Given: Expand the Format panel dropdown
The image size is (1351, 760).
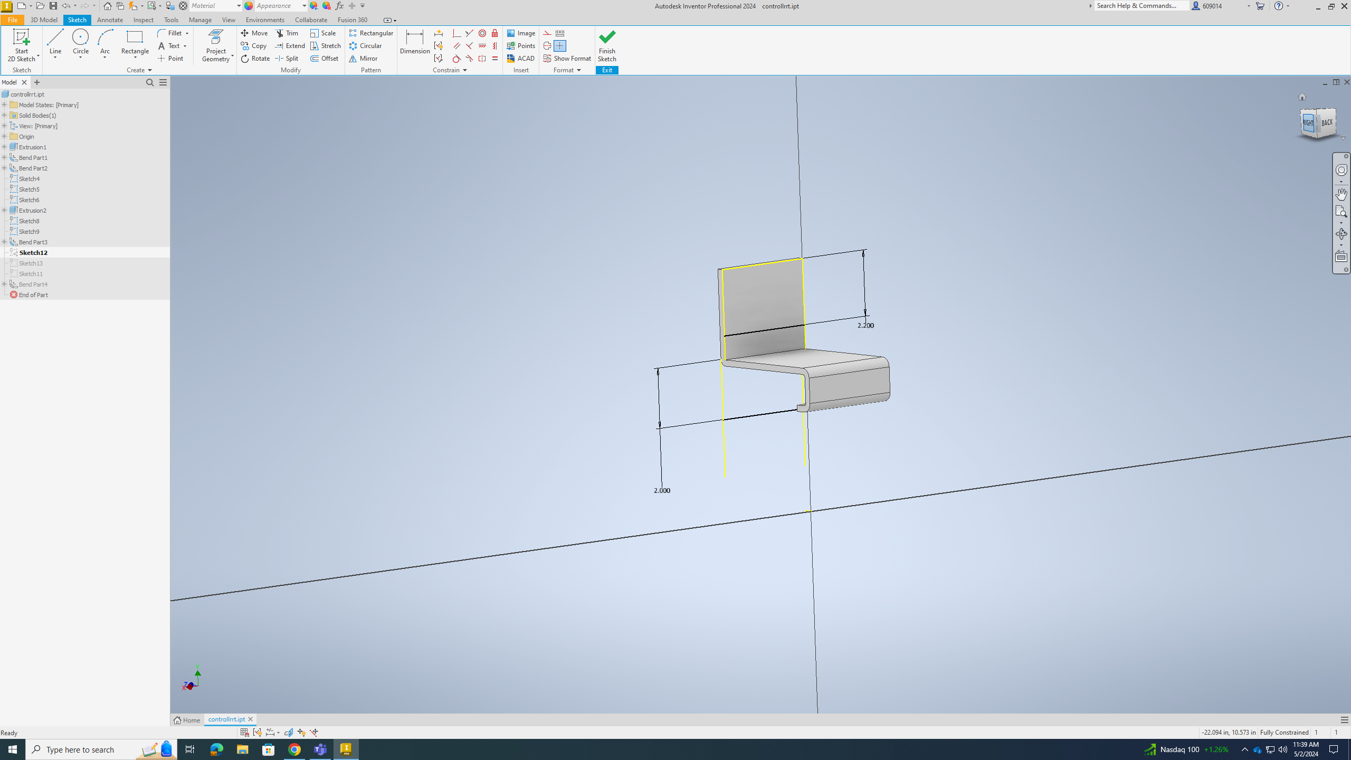Looking at the screenshot, I should pyautogui.click(x=567, y=70).
